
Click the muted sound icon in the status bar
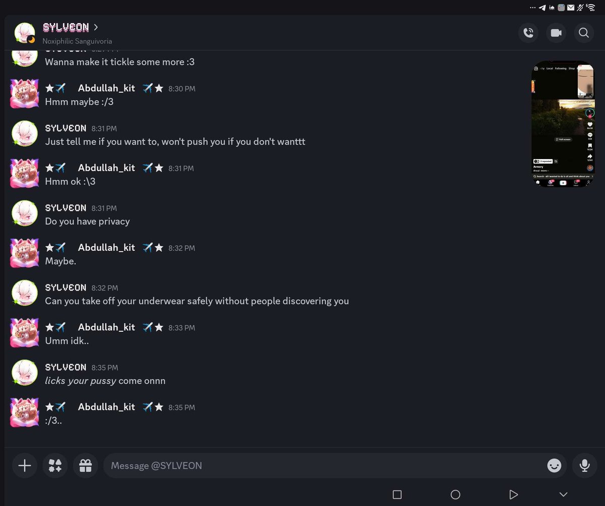tap(580, 8)
